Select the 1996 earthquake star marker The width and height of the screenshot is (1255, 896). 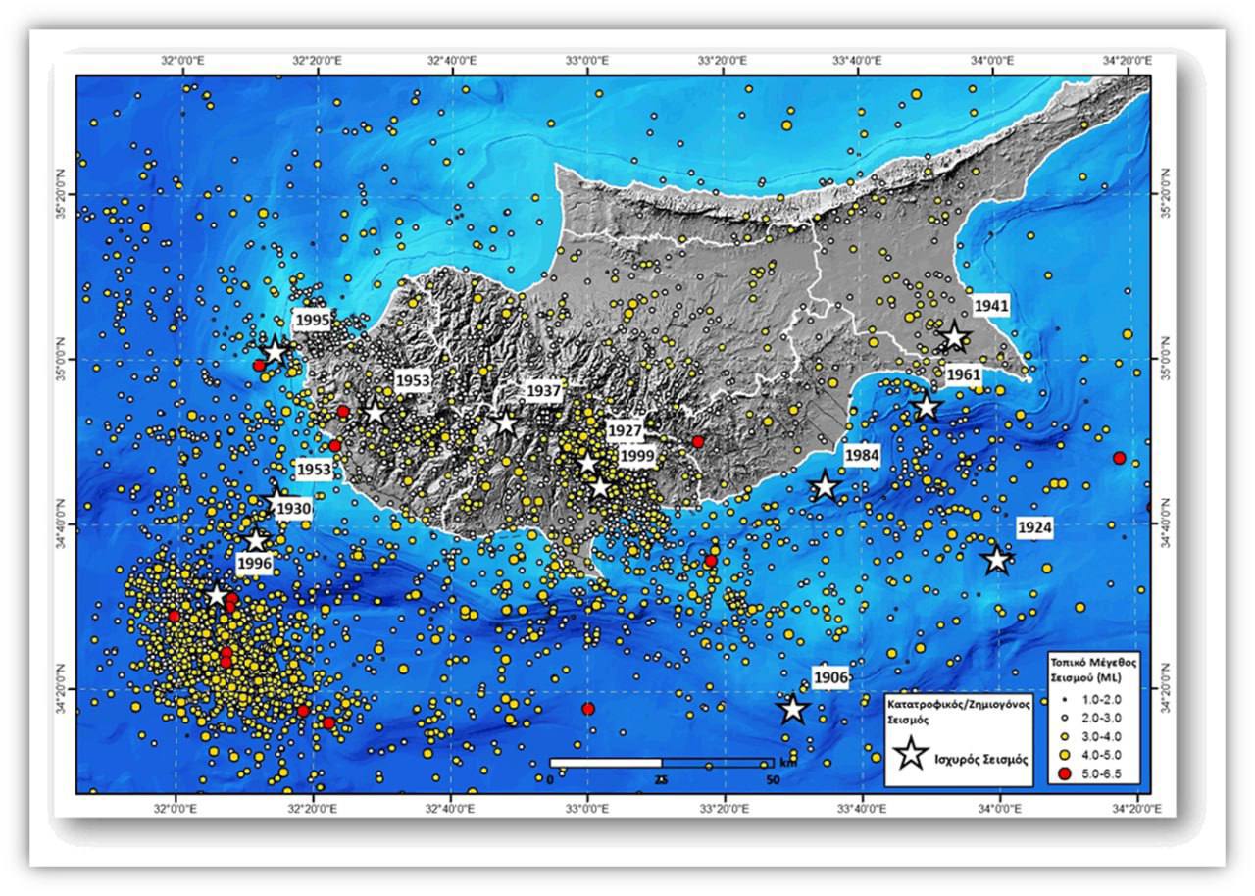[x=256, y=540]
